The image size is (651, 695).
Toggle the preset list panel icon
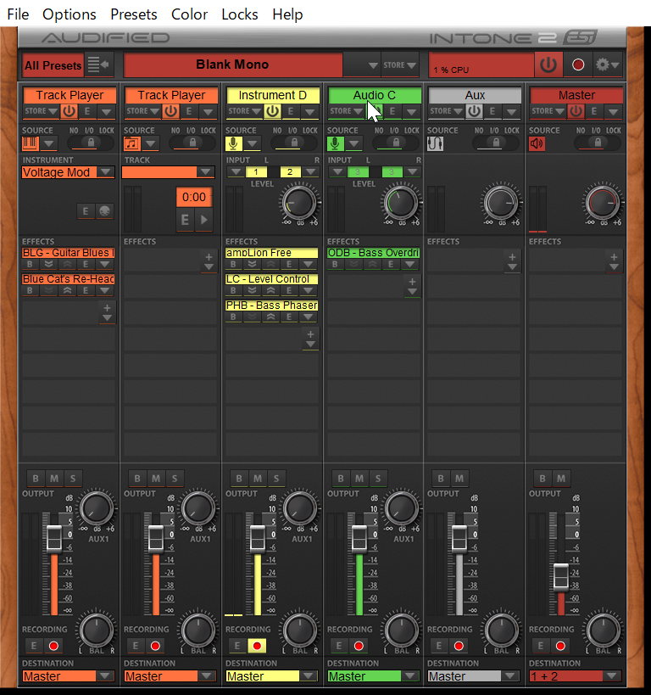pos(99,65)
